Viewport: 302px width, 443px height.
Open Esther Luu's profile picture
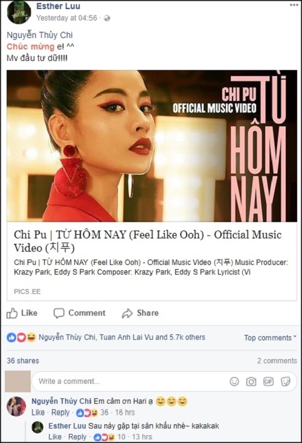19,12
